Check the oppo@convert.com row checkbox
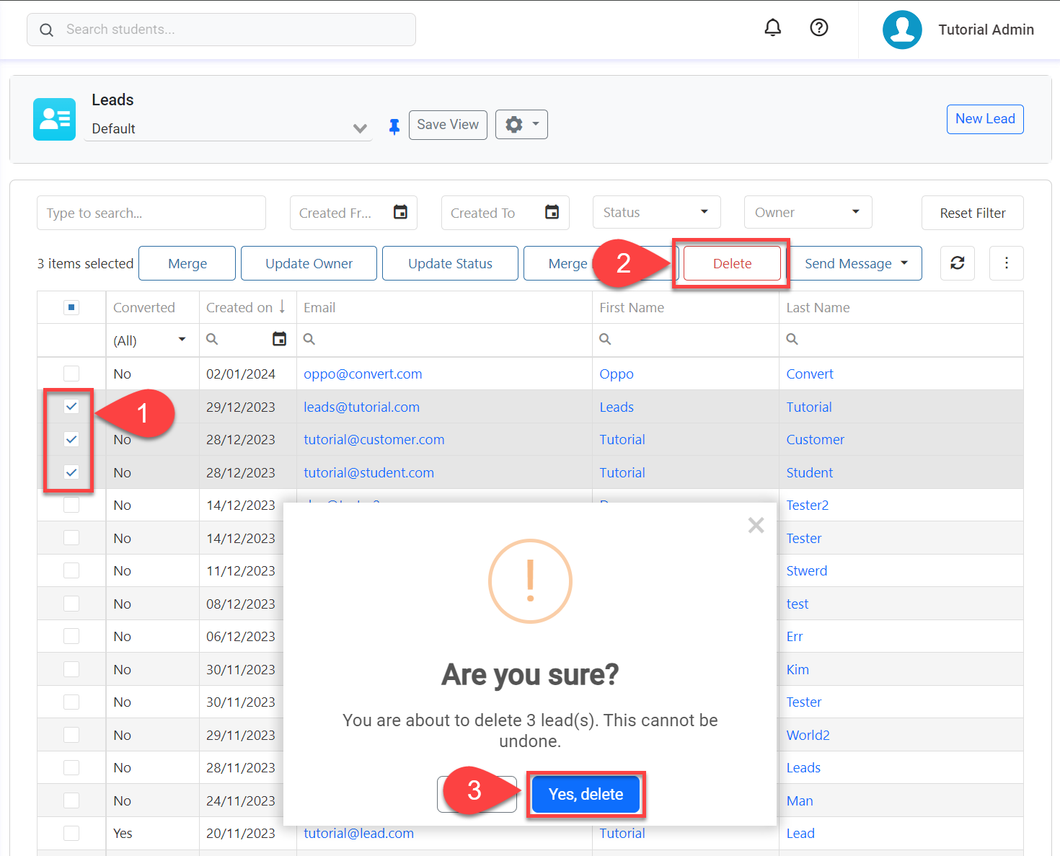The image size is (1060, 856). pyautogui.click(x=71, y=374)
